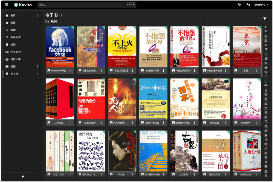Go to 主页 in sidebar

coord(13,15)
